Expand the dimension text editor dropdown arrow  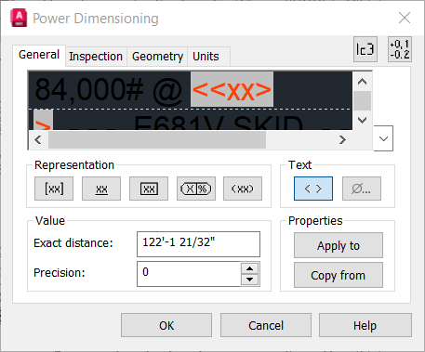click(x=383, y=138)
